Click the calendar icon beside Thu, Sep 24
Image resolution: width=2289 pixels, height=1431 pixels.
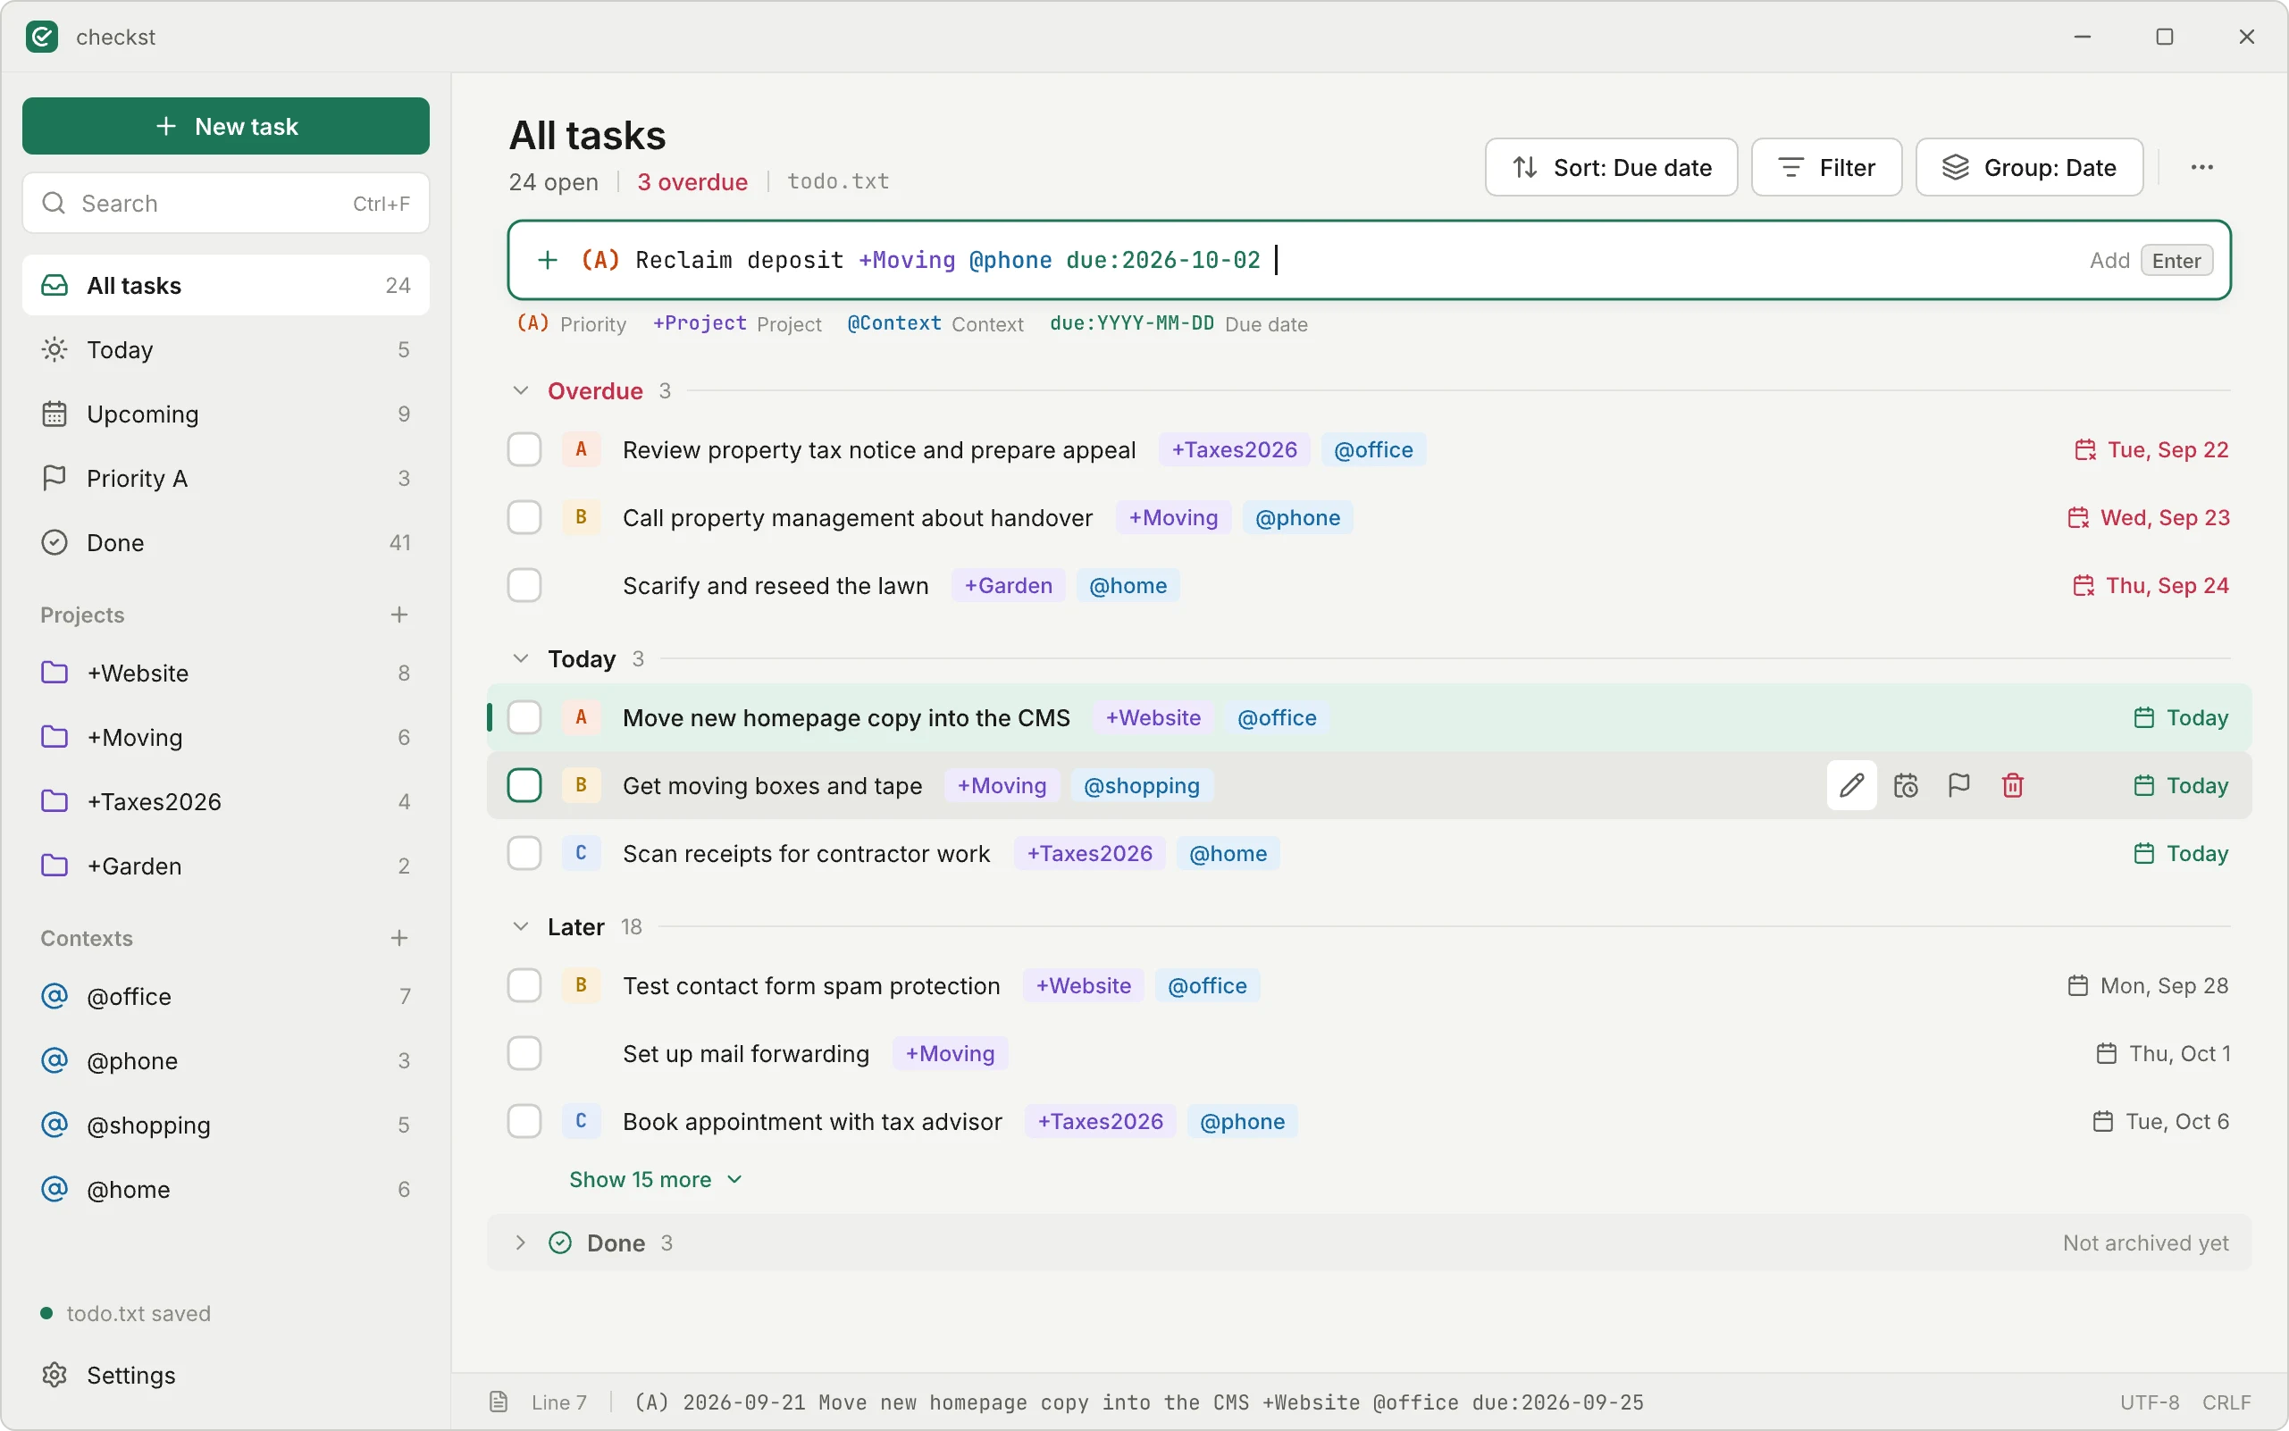tap(2084, 586)
